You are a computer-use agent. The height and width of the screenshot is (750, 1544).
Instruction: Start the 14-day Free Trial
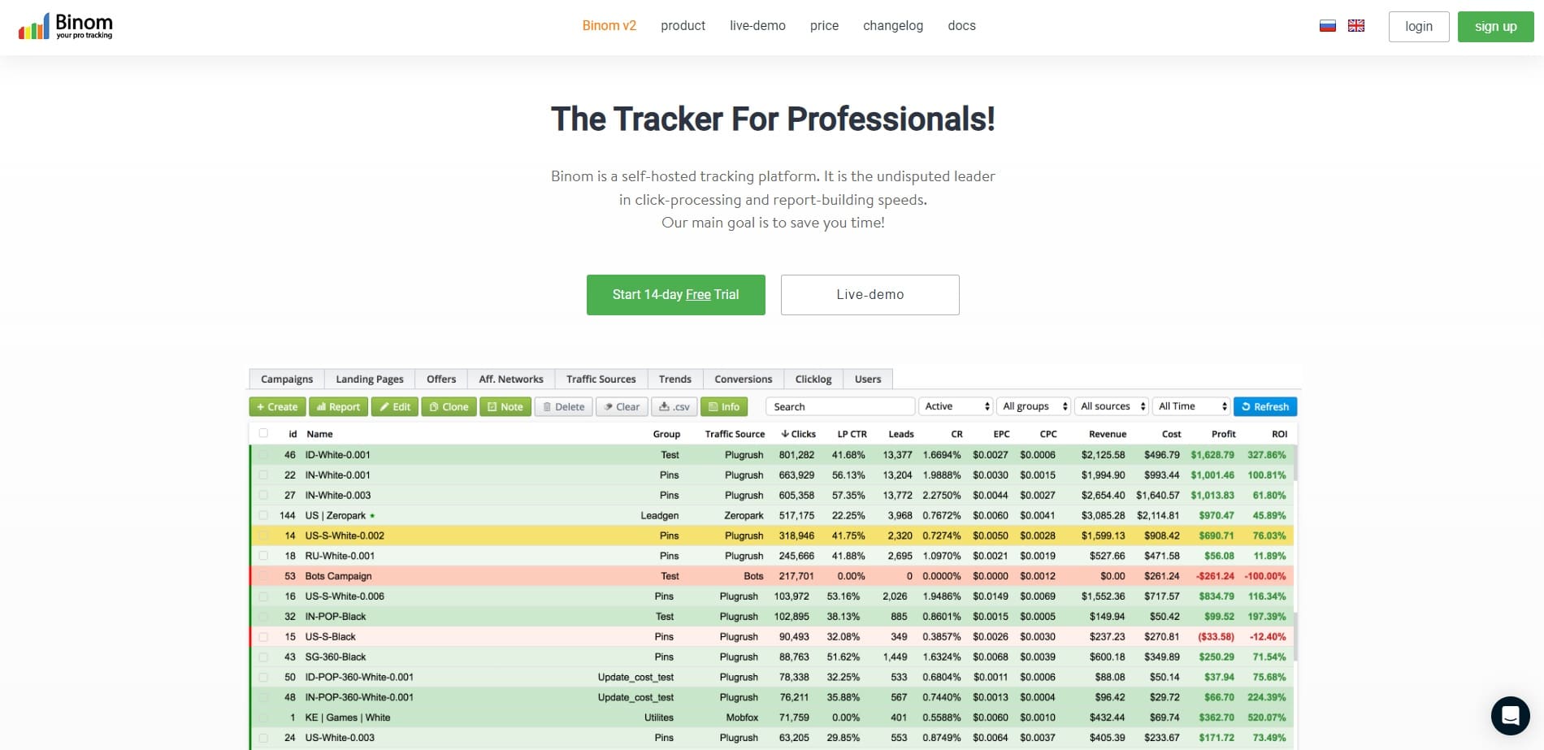click(675, 294)
